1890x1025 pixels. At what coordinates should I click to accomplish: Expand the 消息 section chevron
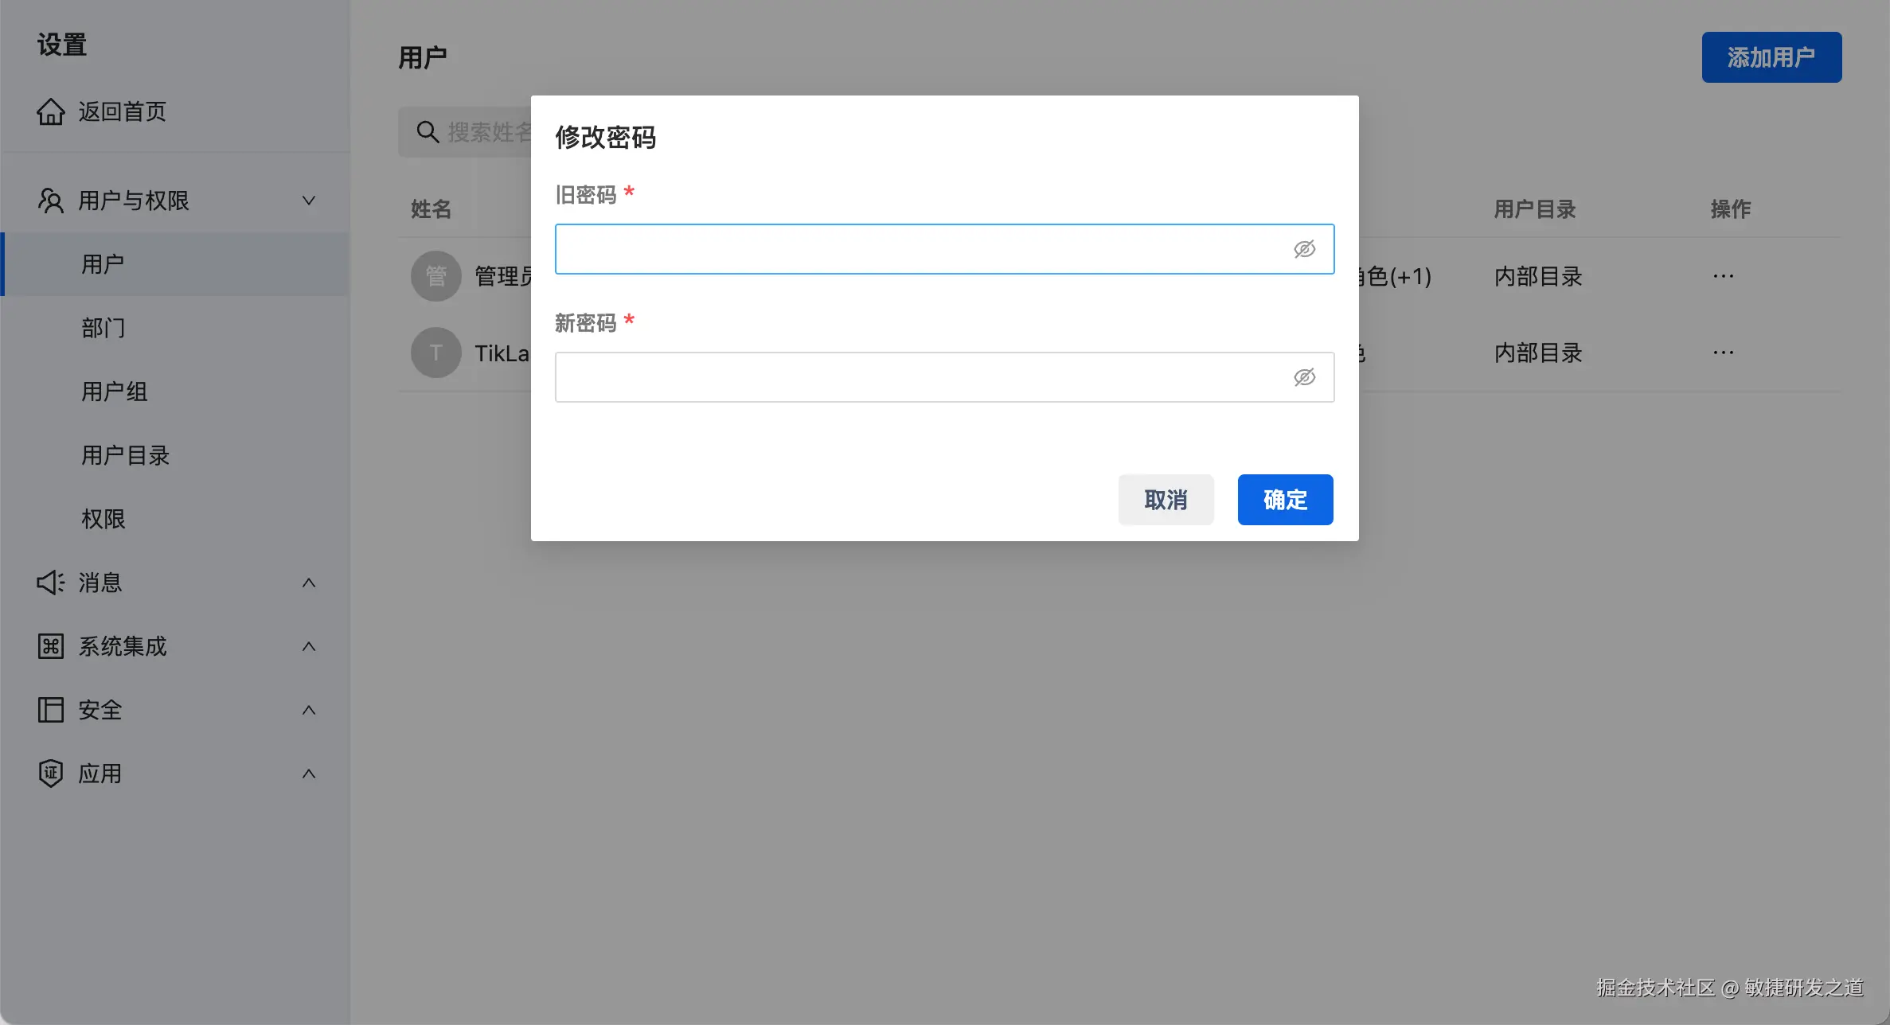(x=309, y=583)
